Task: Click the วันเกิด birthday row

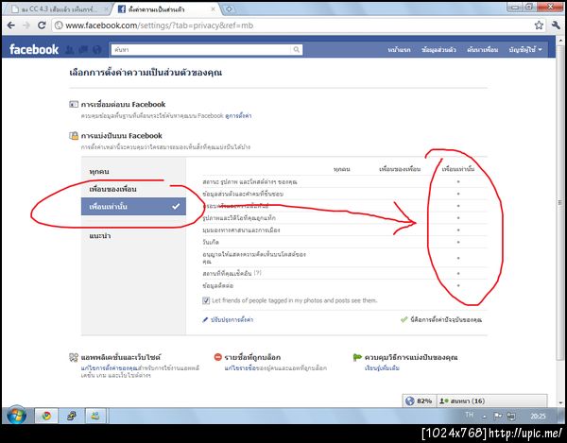Action: coord(344,242)
